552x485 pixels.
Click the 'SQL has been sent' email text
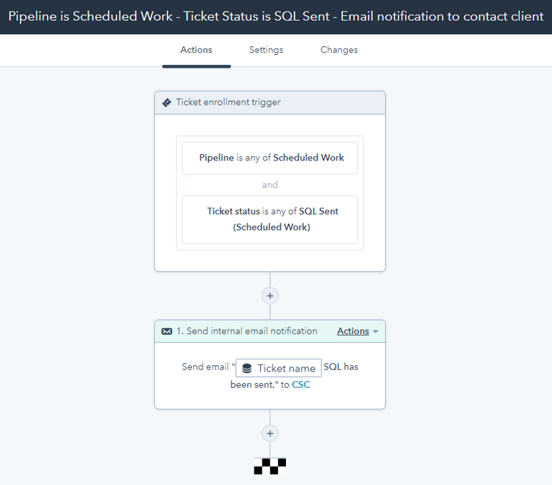pos(340,367)
